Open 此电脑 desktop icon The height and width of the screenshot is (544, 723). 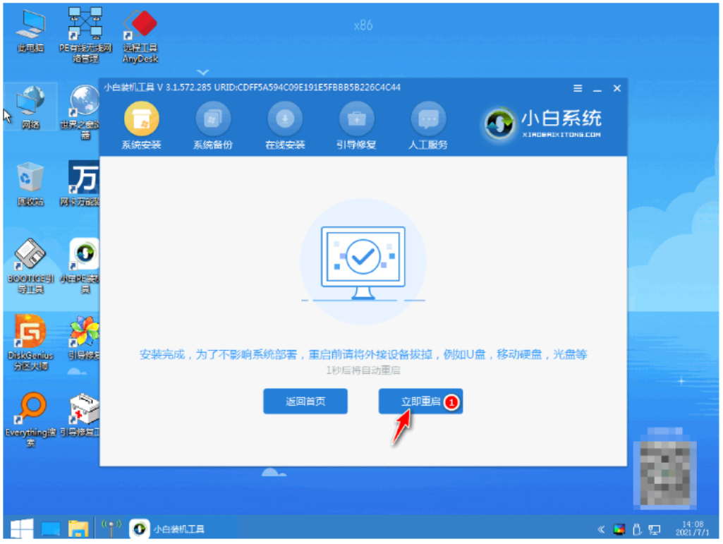pyautogui.click(x=30, y=31)
